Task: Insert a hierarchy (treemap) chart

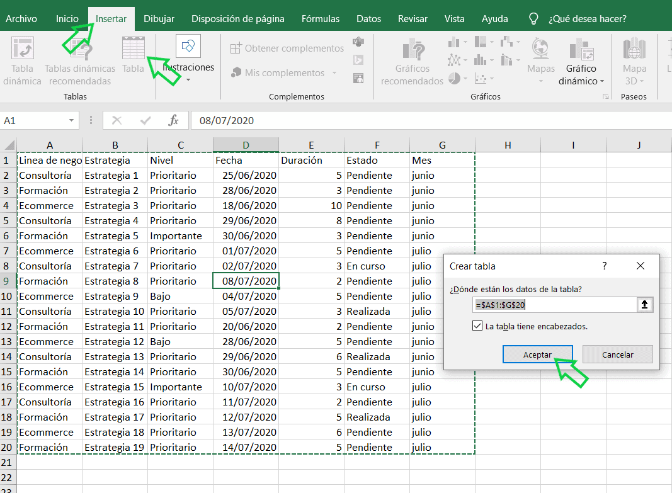Action: click(484, 42)
